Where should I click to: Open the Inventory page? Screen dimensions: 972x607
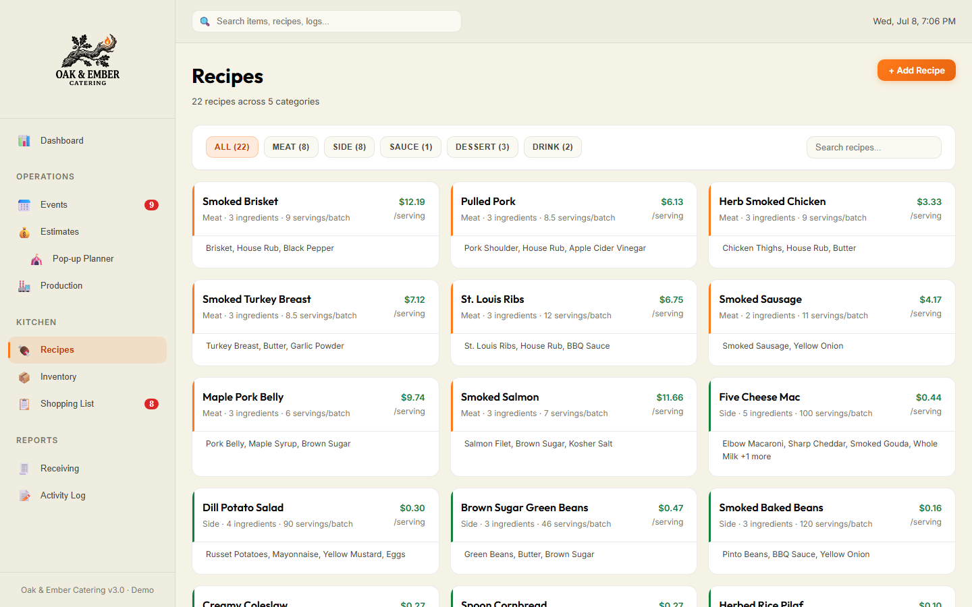click(88, 377)
